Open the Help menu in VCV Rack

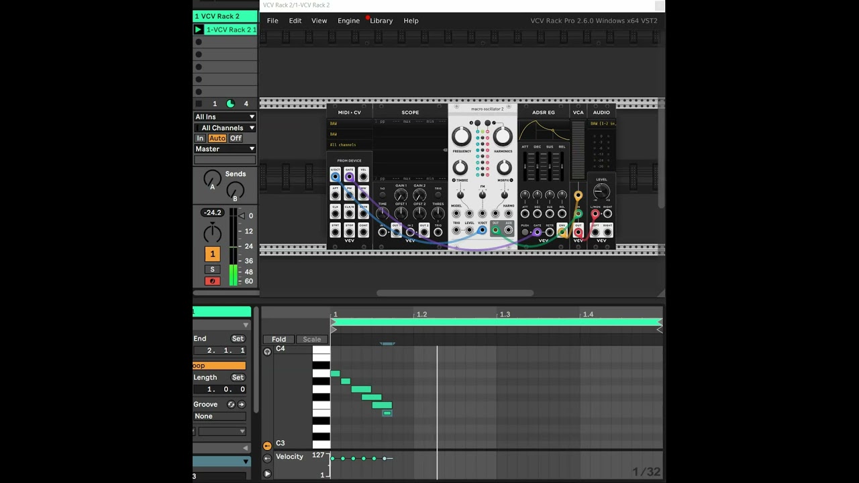tap(411, 21)
